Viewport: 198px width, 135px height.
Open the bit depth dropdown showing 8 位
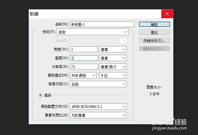(113, 75)
